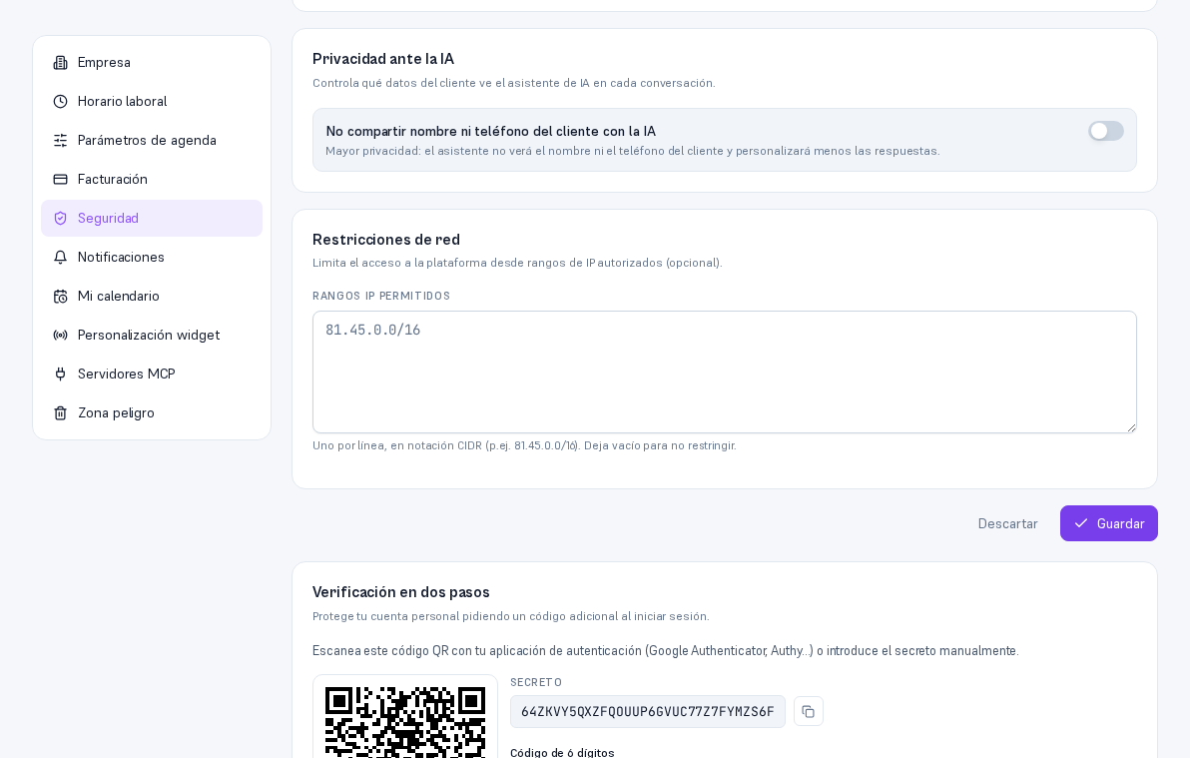Open Mi calendario label in sidebar
The height and width of the screenshot is (758, 1190).
[119, 297]
